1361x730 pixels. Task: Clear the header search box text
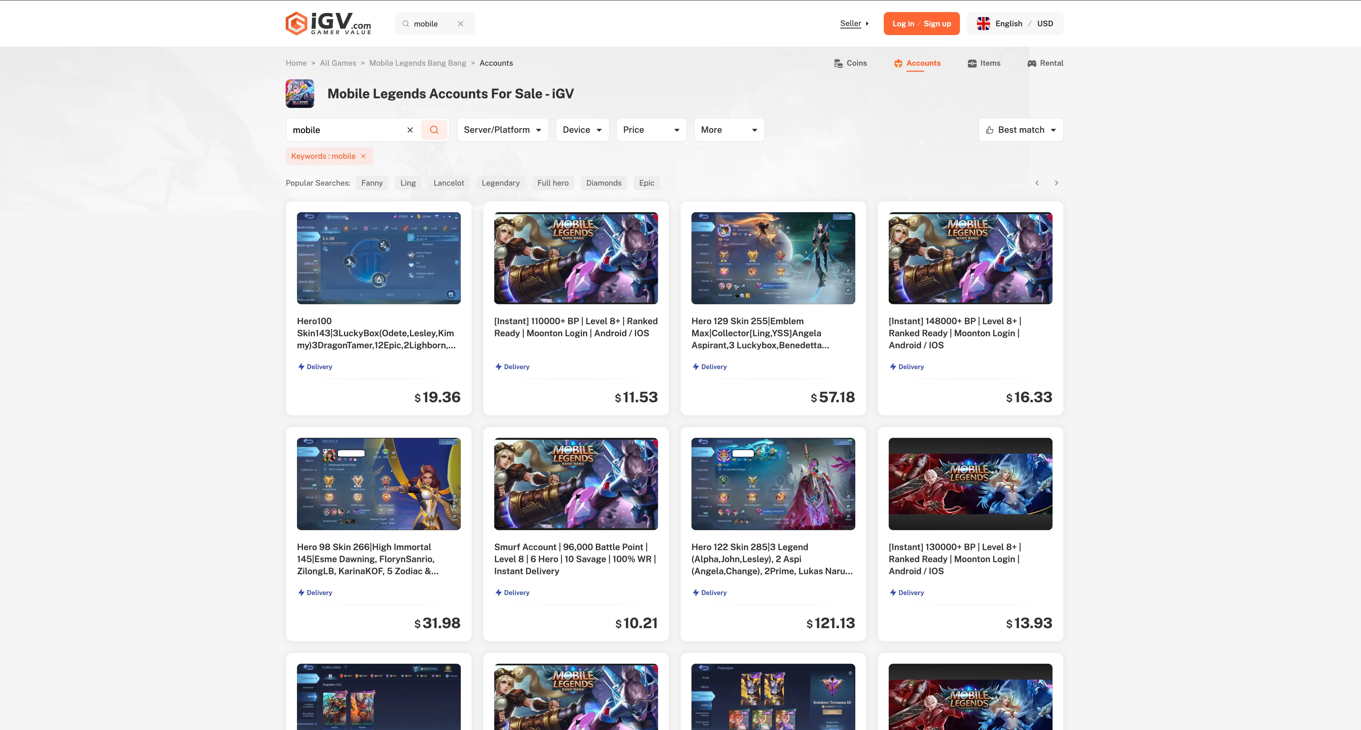tap(460, 24)
